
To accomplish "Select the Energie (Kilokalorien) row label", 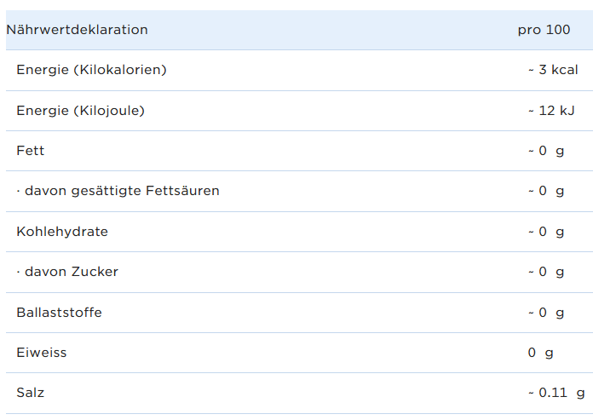I will coord(91,70).
